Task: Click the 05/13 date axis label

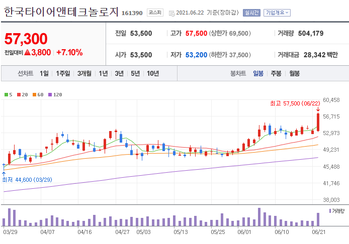Action: pyautogui.click(x=181, y=232)
